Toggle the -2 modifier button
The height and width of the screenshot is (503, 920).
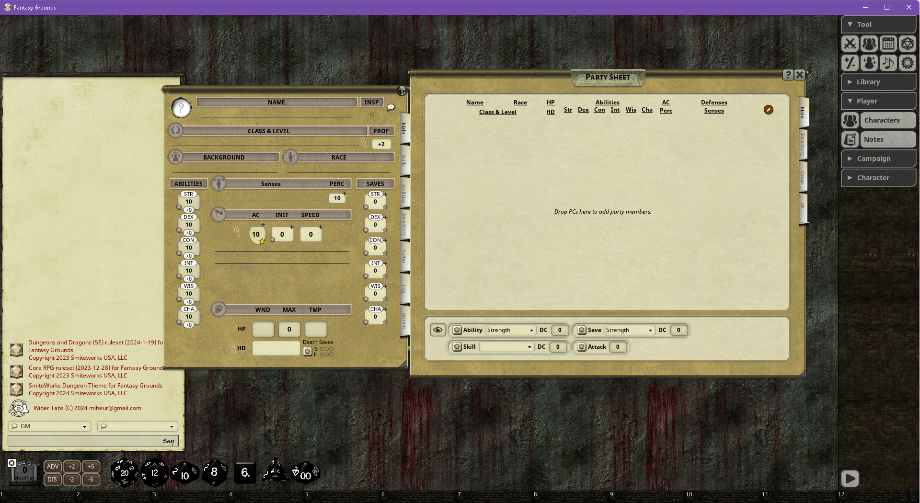click(x=72, y=480)
